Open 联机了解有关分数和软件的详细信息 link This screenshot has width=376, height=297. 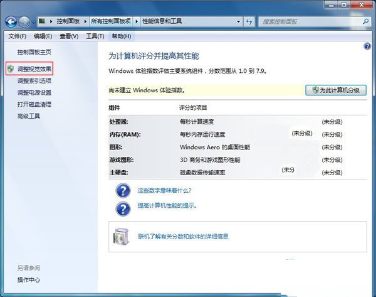(x=183, y=237)
